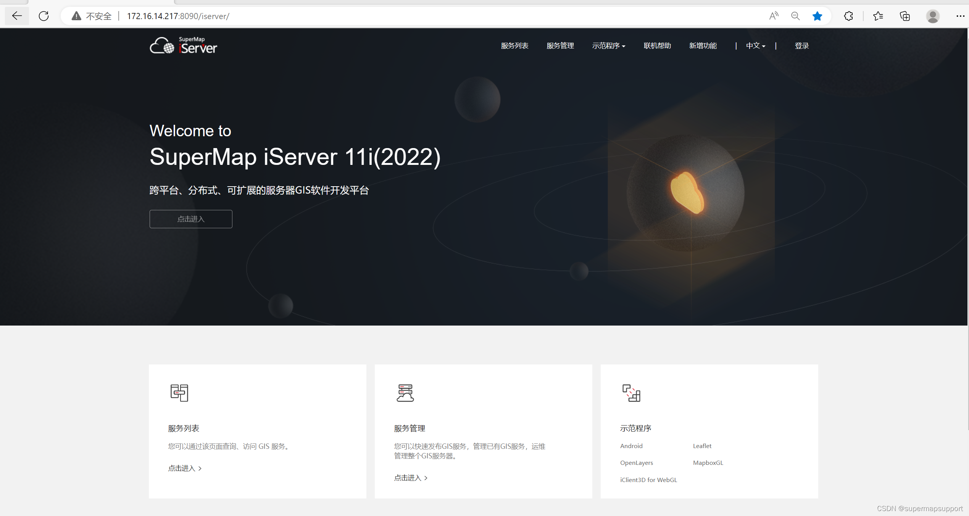This screenshot has height=516, width=969.
Task: Open 联机帮助 in the navigation bar
Action: [657, 46]
